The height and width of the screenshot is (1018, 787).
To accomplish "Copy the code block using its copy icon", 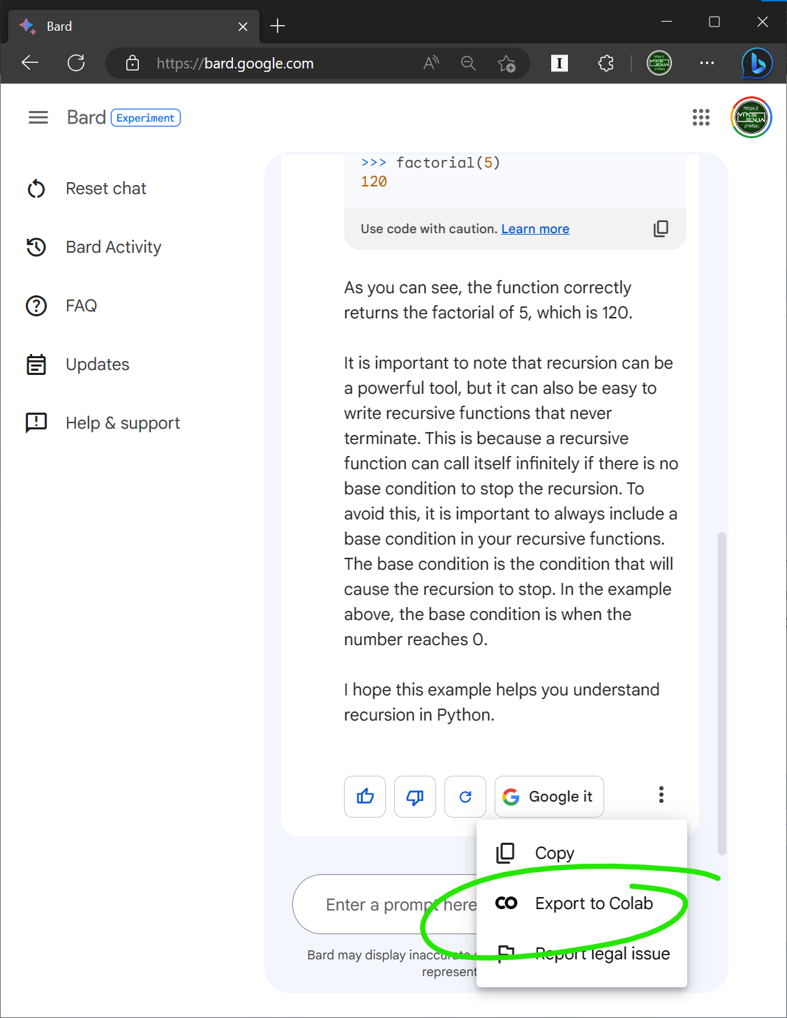I will click(x=660, y=228).
